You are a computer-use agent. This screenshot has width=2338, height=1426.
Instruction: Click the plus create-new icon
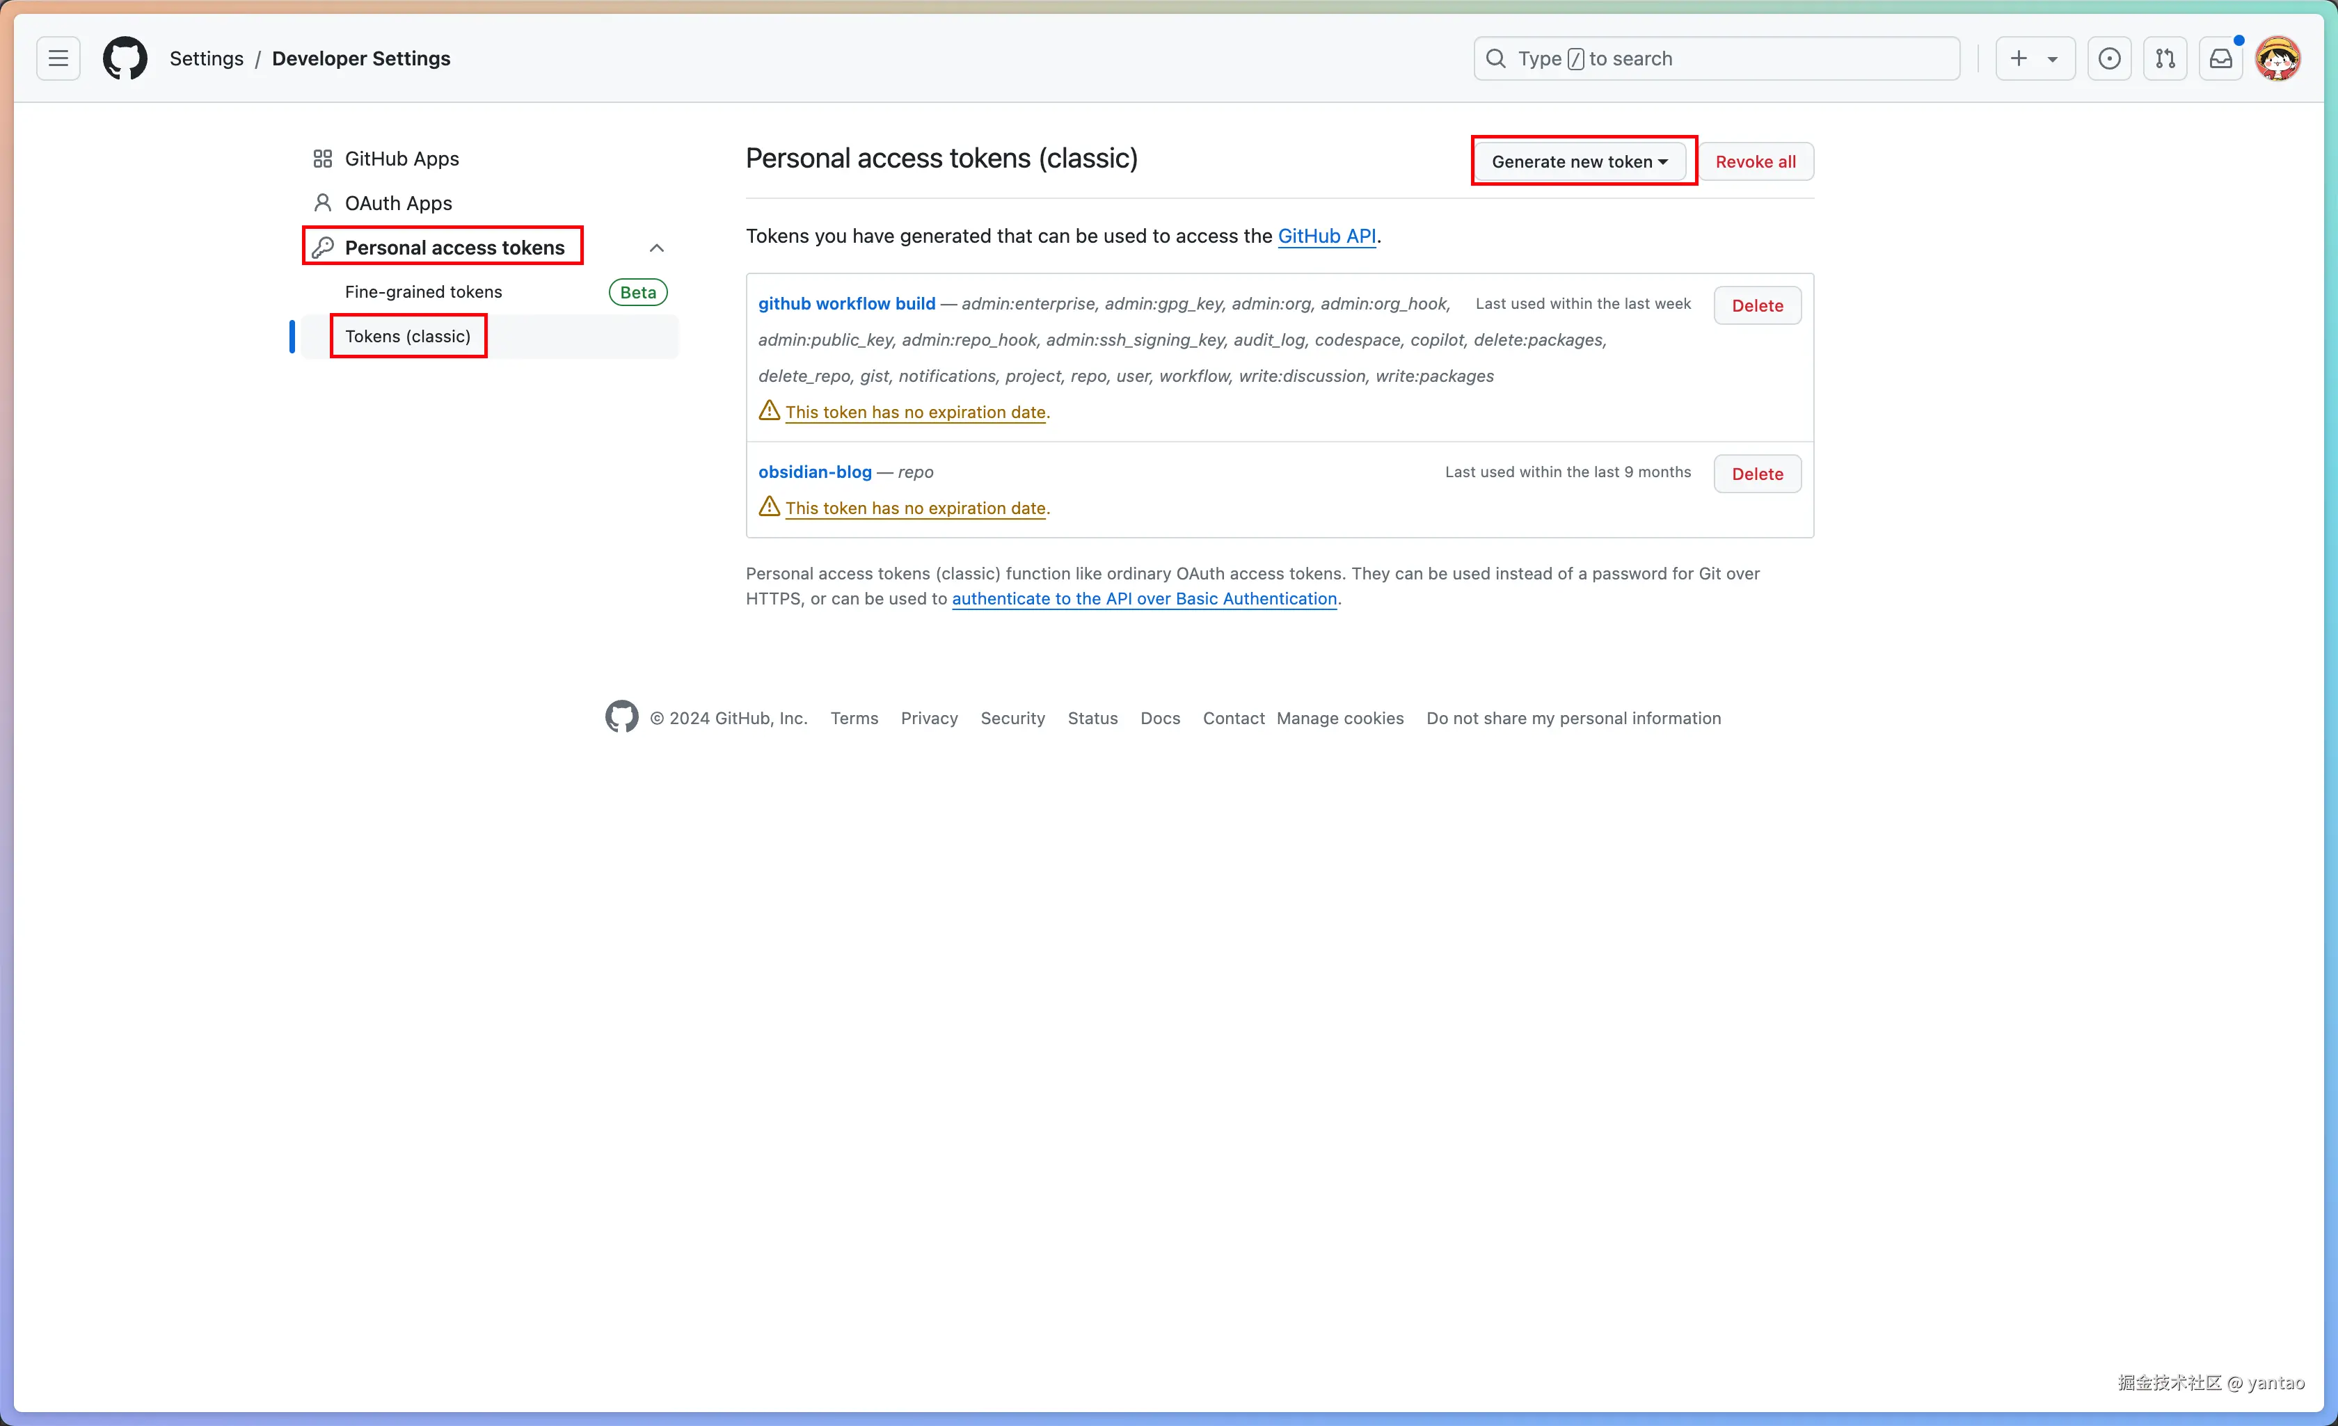pos(2018,59)
